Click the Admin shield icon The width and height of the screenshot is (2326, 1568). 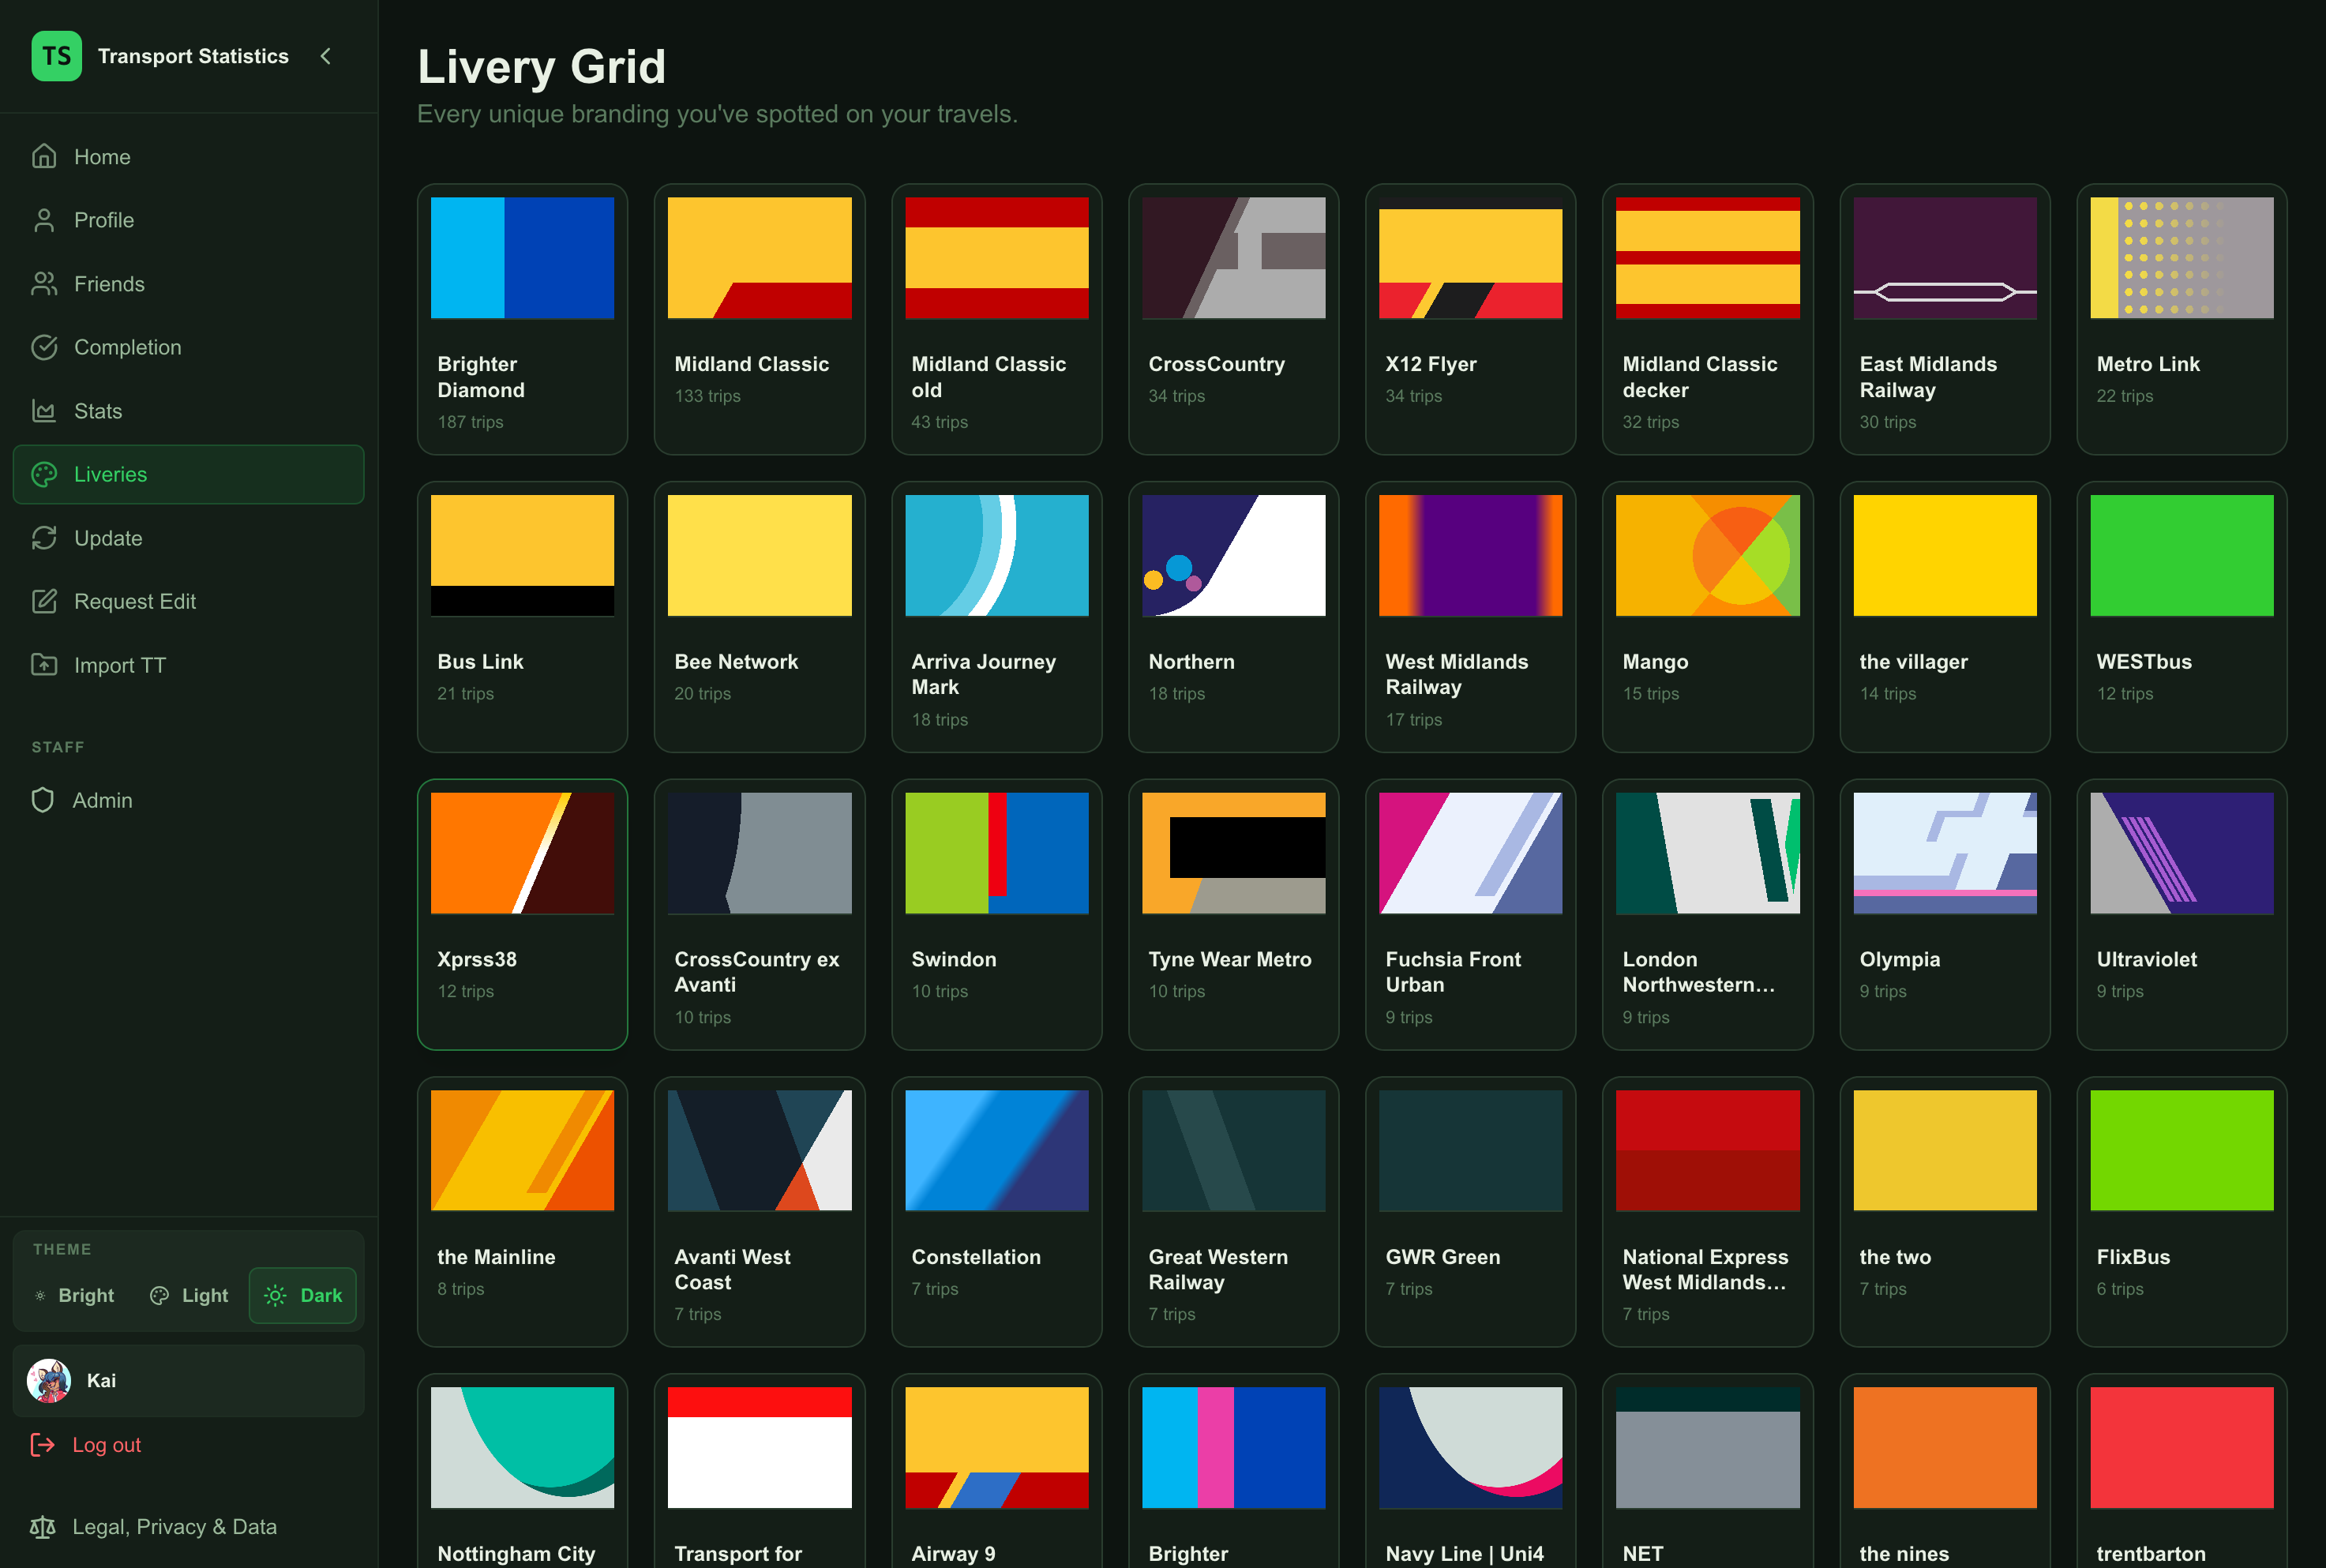43,800
